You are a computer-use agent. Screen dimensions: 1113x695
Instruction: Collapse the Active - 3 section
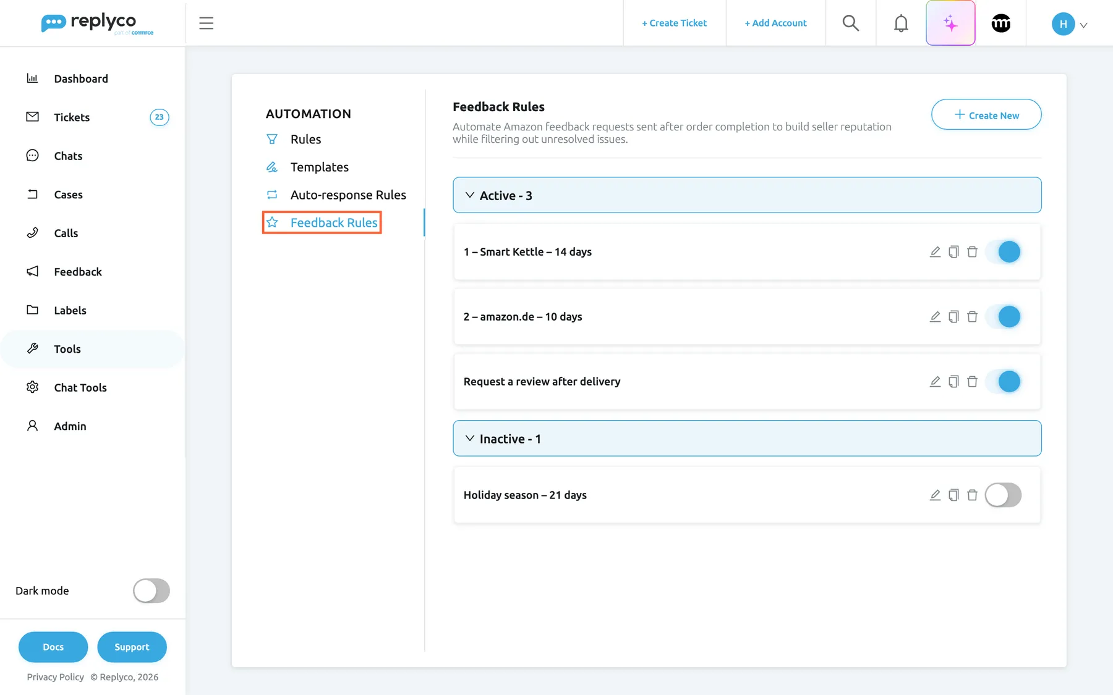tap(747, 195)
